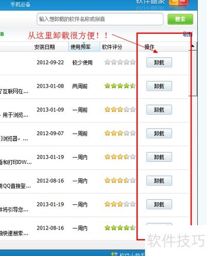This screenshot has width=207, height=256.
Task: Click the 操作 column header
Action: pyautogui.click(x=150, y=47)
